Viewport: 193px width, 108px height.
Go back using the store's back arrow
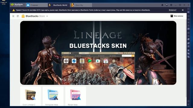pos(13,16)
